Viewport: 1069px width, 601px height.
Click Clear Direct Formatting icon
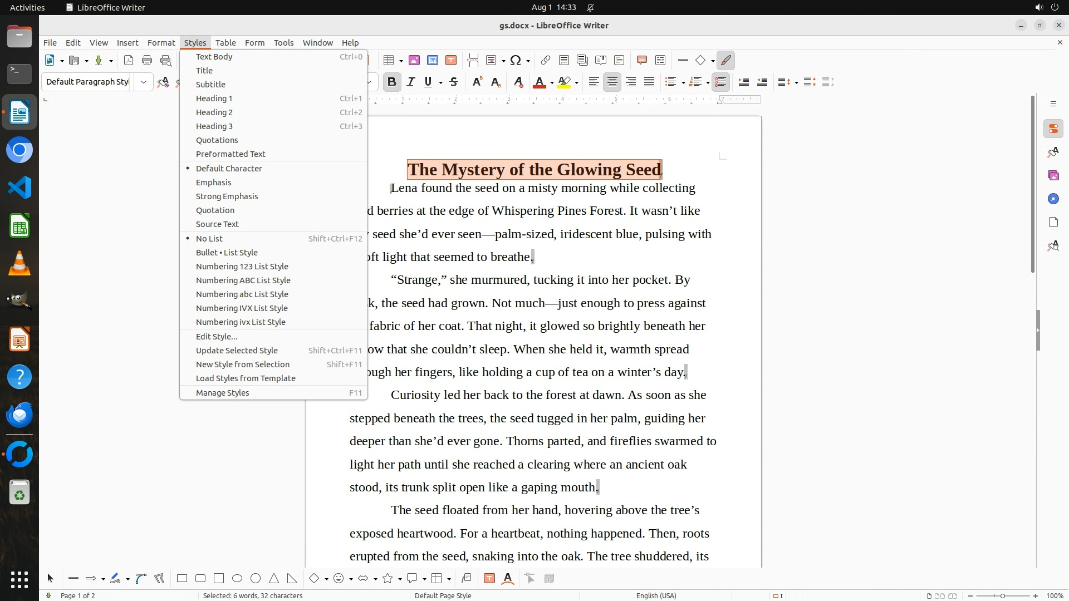518,82
